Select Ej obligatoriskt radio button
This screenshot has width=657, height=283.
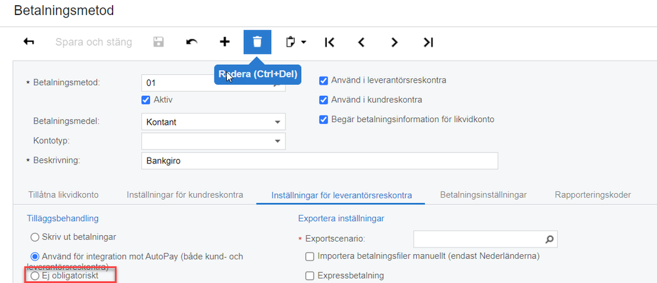coord(35,276)
